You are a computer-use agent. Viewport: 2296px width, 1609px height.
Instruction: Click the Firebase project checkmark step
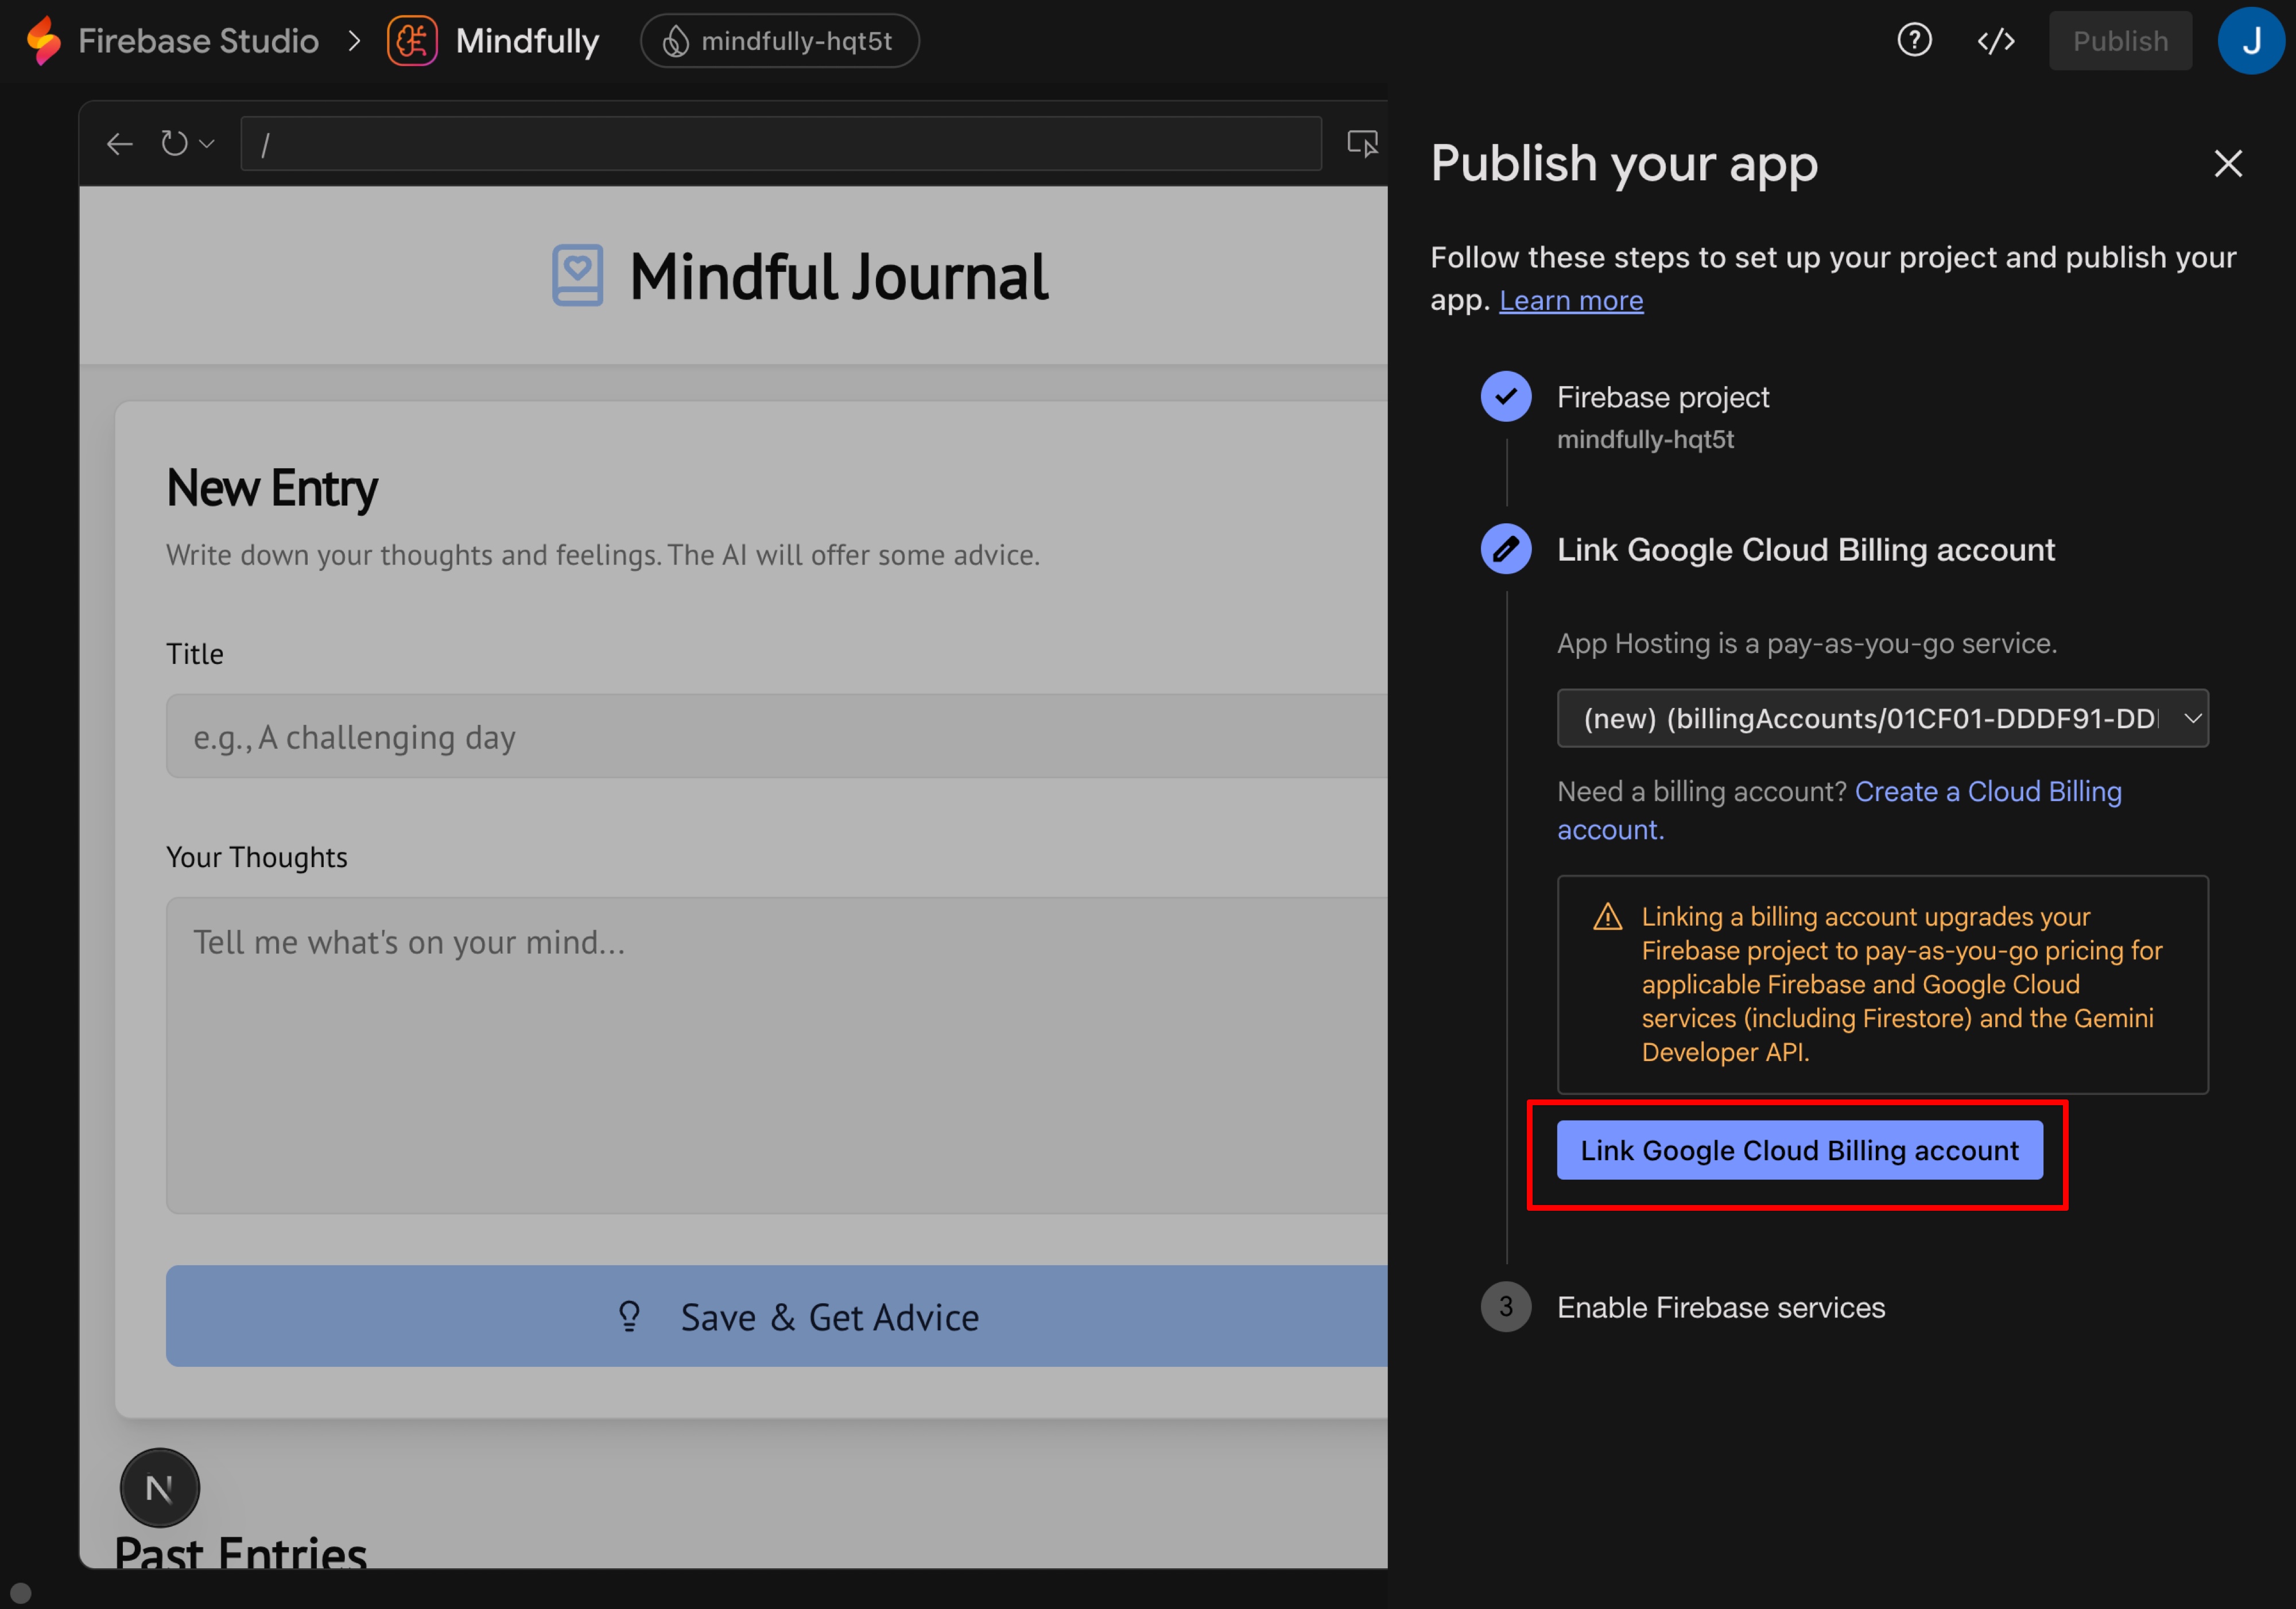click(1505, 397)
